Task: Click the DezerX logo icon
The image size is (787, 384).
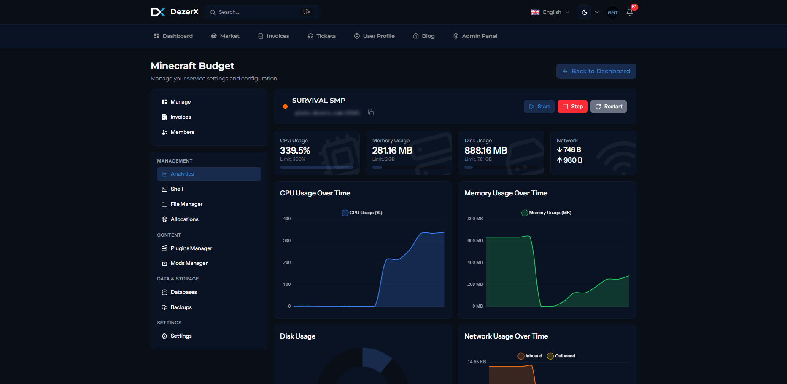Action: pos(158,12)
